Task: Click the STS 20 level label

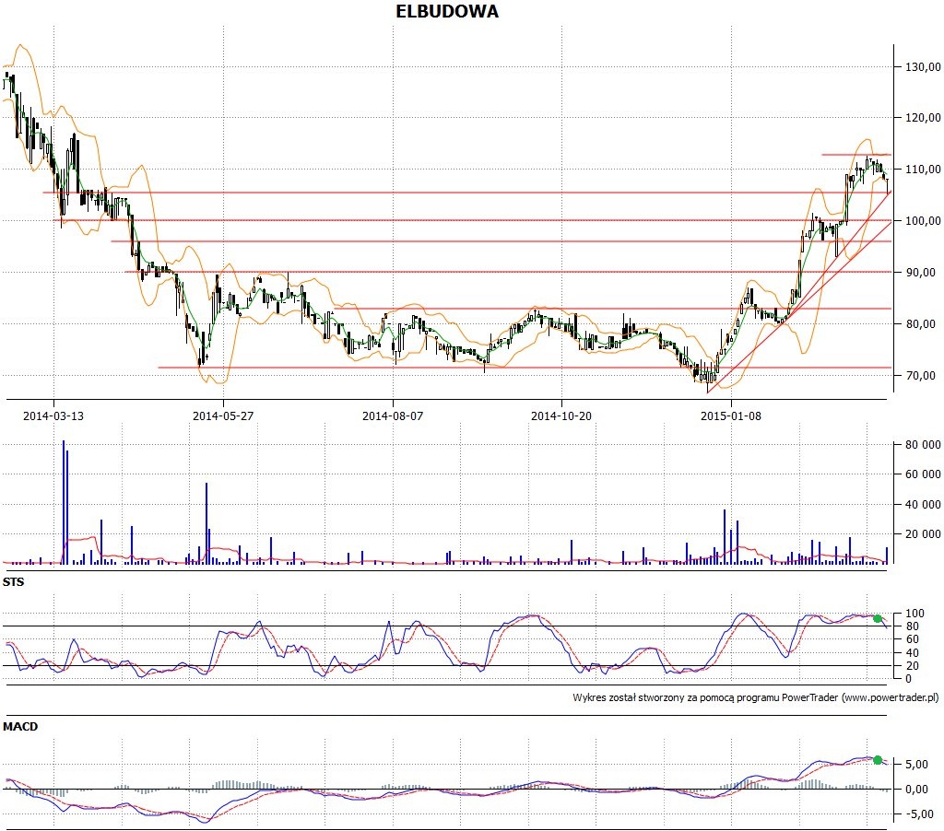Action: (x=912, y=665)
